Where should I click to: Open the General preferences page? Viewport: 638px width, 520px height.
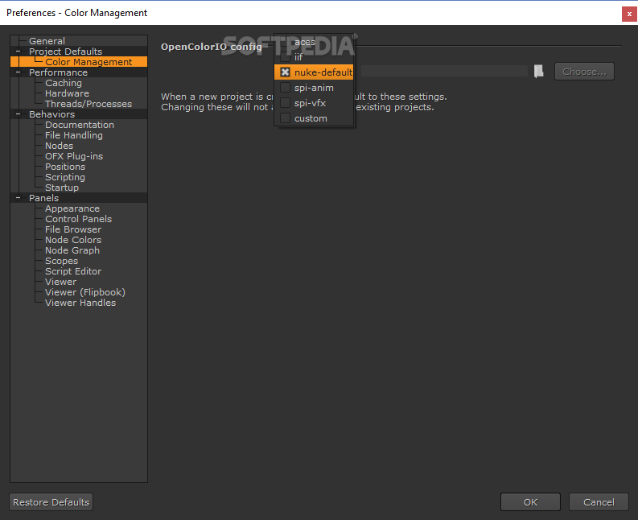tap(47, 41)
